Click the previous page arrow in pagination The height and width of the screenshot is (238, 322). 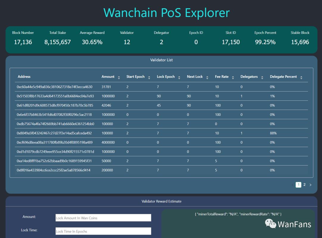pyautogui.click(x=292, y=185)
